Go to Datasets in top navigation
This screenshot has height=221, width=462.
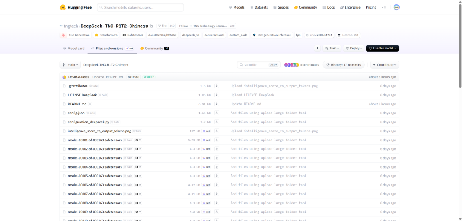tap(259, 7)
